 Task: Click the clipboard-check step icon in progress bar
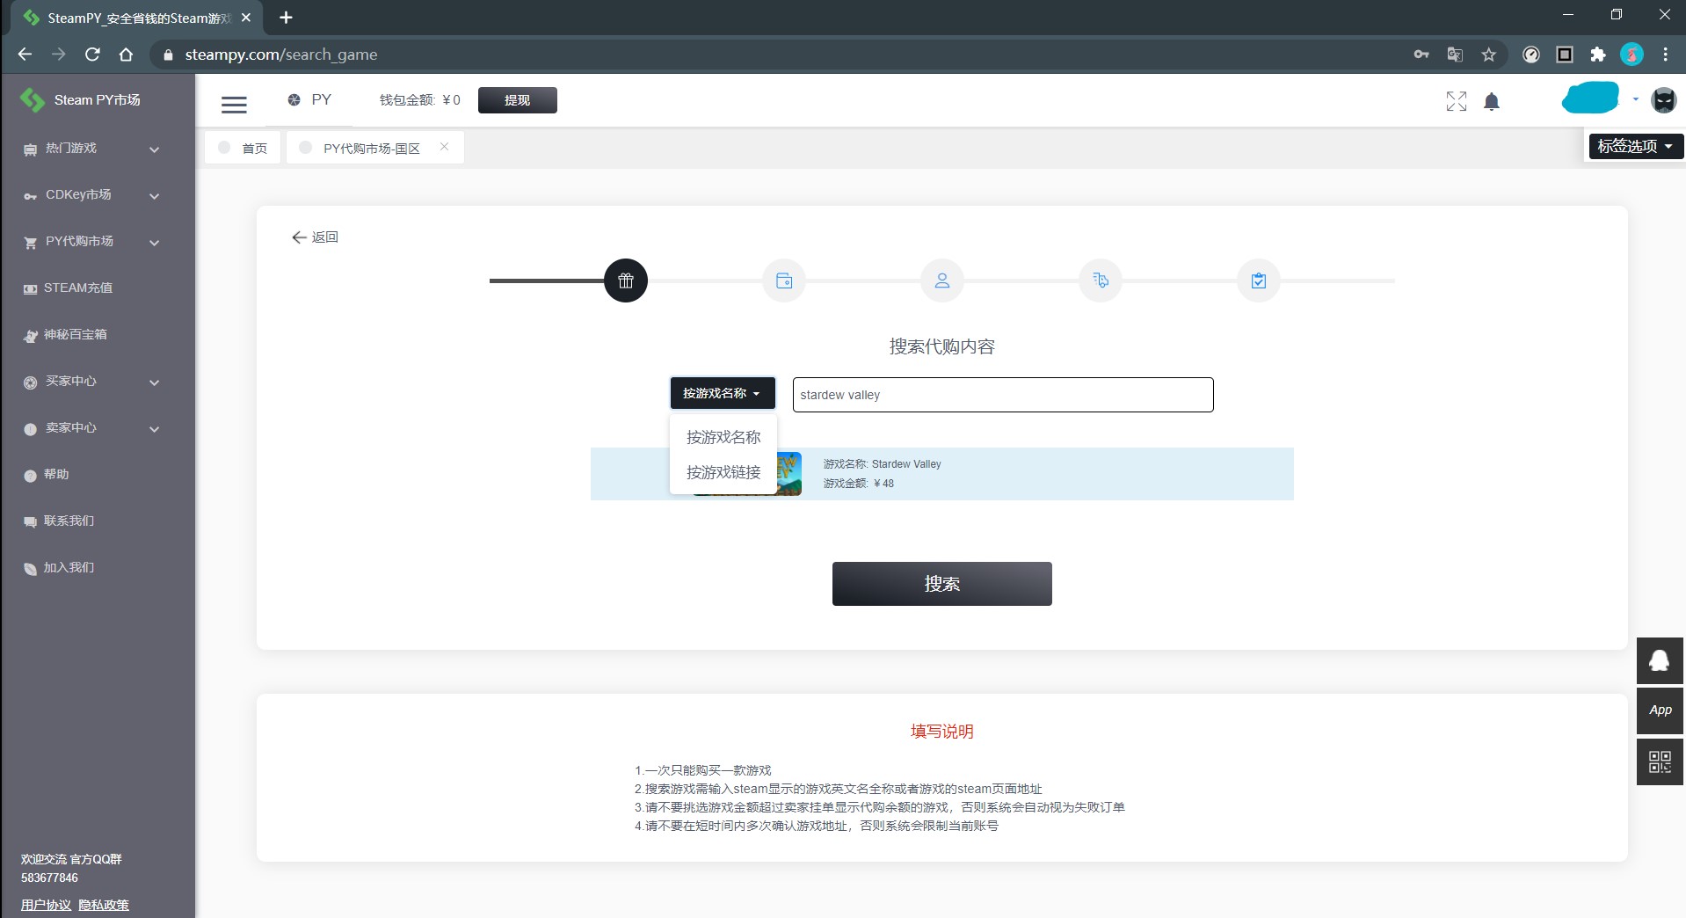click(1259, 280)
